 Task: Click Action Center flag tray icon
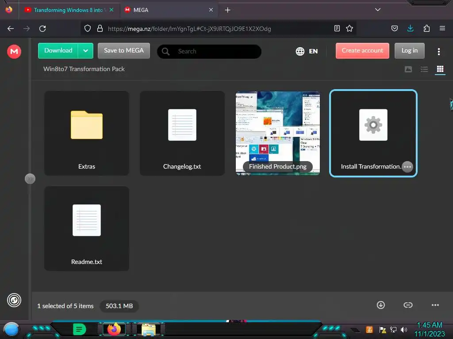383,330
